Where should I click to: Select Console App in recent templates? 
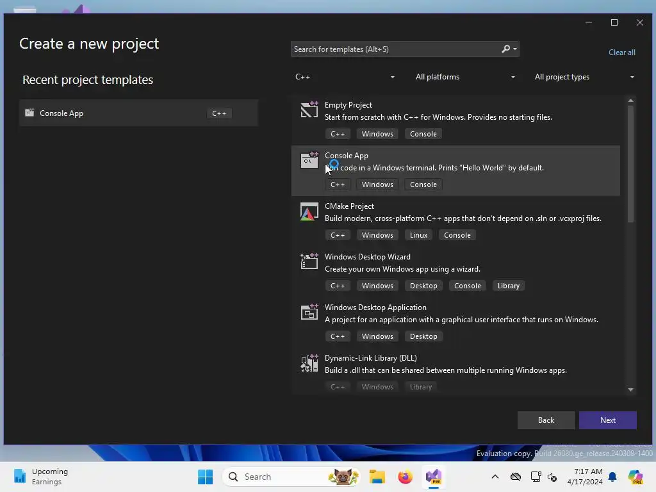coord(138,113)
